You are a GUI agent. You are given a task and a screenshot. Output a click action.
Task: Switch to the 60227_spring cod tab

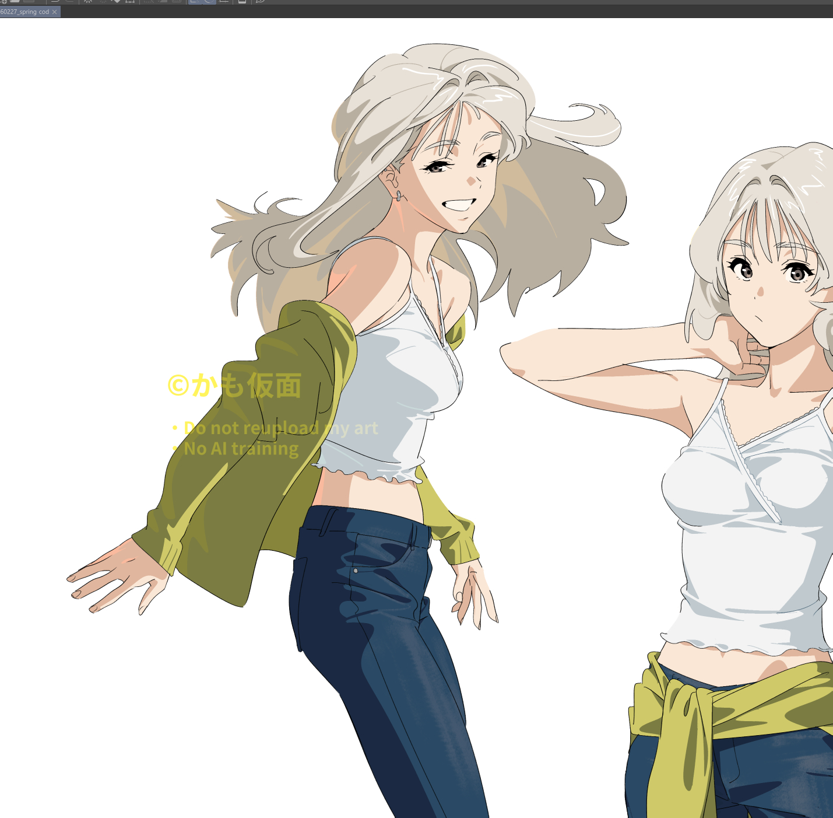25,12
